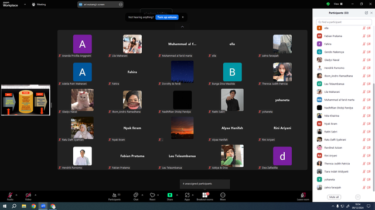
Task: Expand the Apps options arrow
Action: 193,195
